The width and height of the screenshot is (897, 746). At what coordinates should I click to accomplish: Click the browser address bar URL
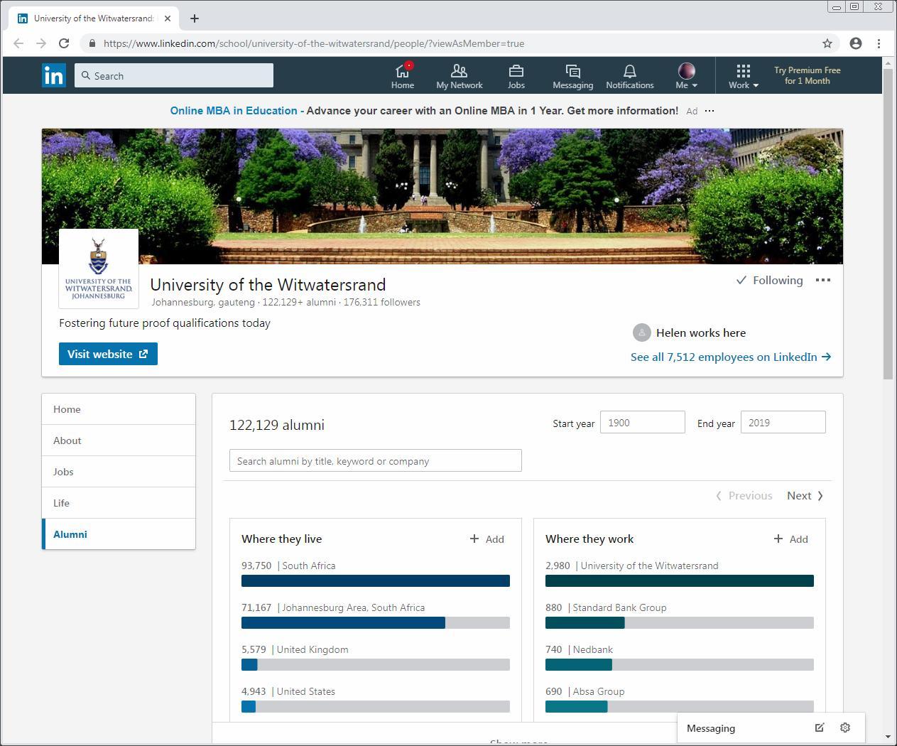[314, 43]
